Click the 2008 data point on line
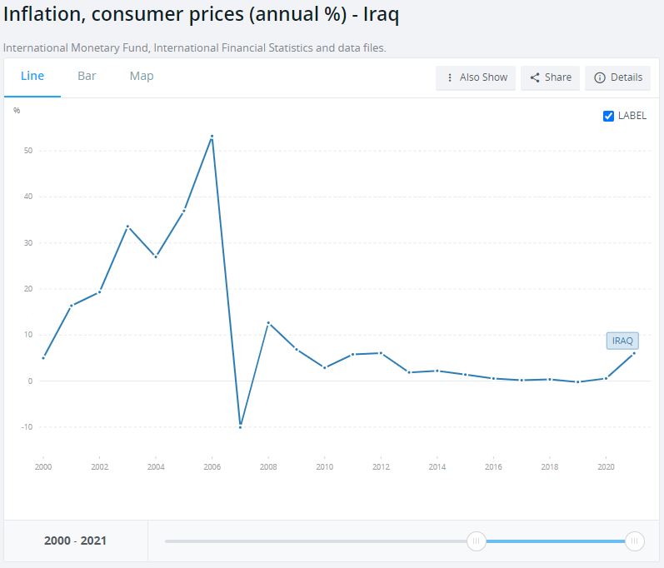The width and height of the screenshot is (664, 568). point(268,322)
